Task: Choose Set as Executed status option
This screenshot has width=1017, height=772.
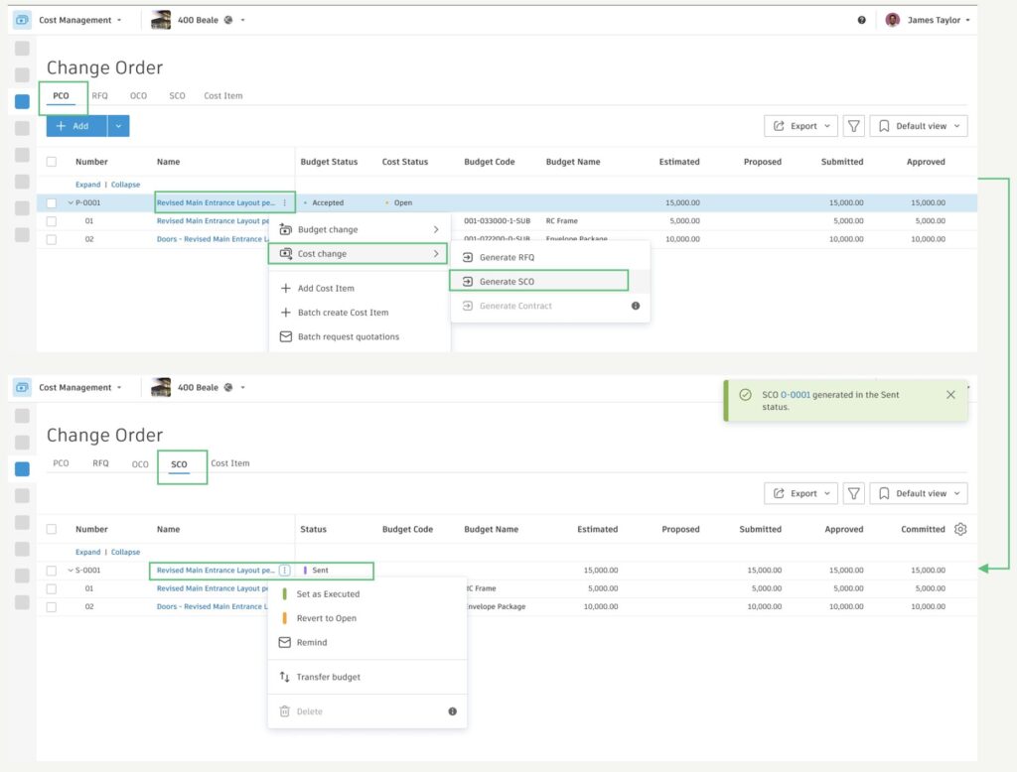Action: pyautogui.click(x=328, y=594)
